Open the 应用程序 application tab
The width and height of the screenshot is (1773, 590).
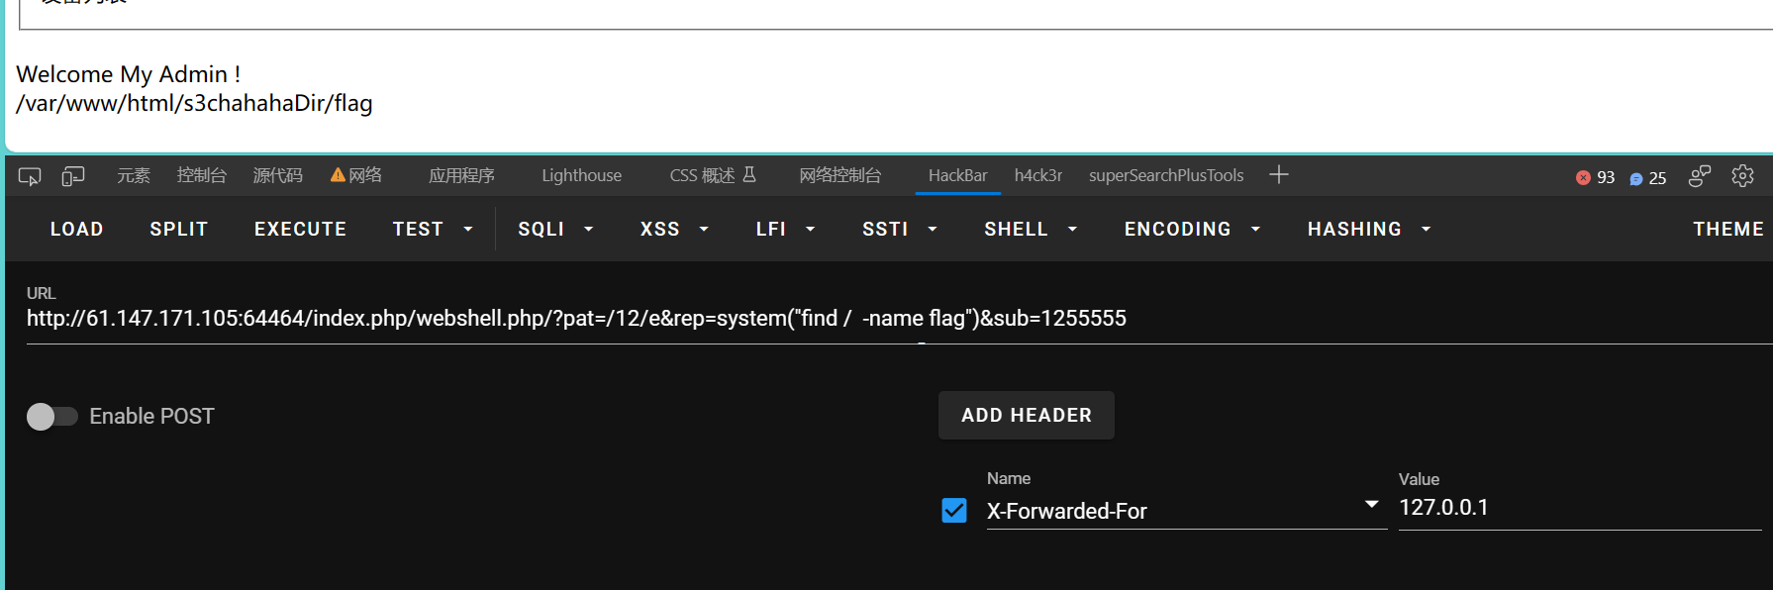pos(461,175)
